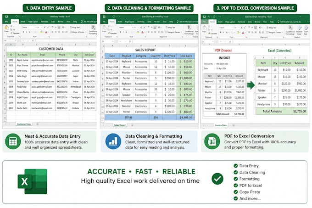The width and height of the screenshot is (312, 208).
Task: Open Formulas tab in Data Entry Sample window
Action: coord(45,22)
